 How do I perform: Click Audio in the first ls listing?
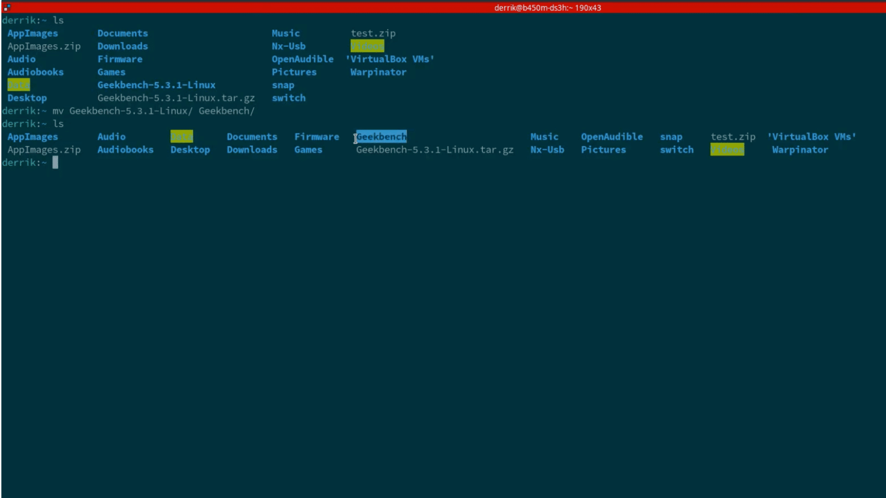coord(21,59)
